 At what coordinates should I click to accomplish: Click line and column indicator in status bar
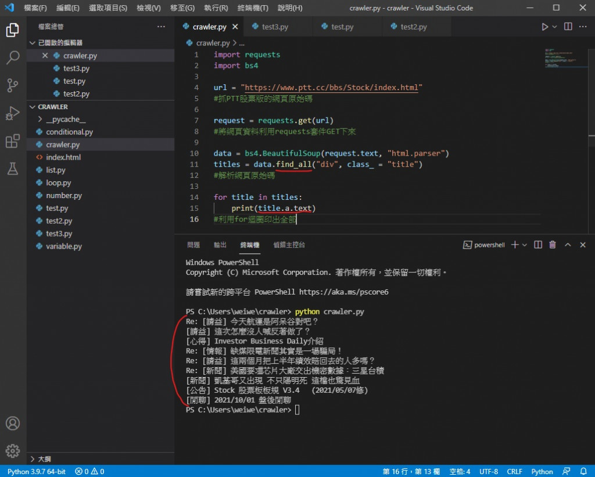coord(411,471)
